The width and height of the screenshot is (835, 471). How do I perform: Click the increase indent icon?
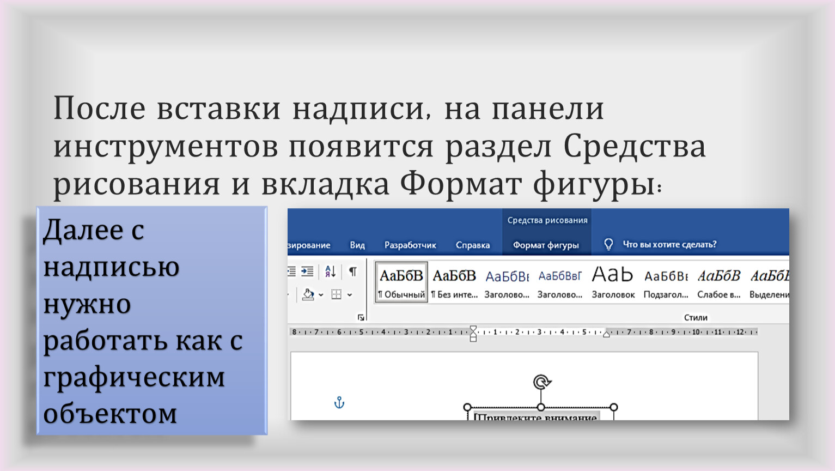click(x=308, y=271)
